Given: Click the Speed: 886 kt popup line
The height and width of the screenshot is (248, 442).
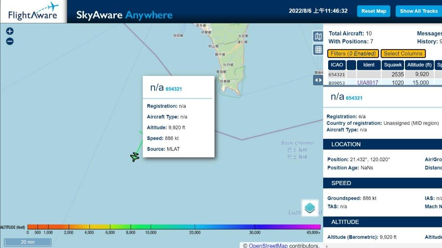Looking at the screenshot, I should (163, 138).
